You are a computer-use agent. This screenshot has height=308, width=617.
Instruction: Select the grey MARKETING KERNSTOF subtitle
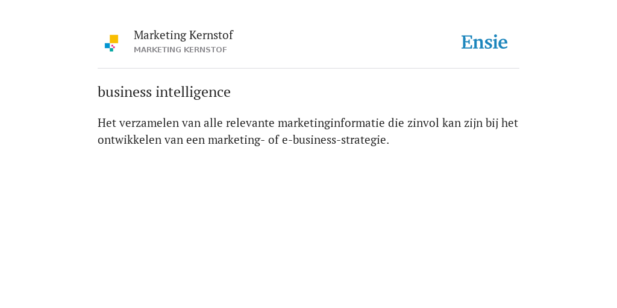(180, 50)
